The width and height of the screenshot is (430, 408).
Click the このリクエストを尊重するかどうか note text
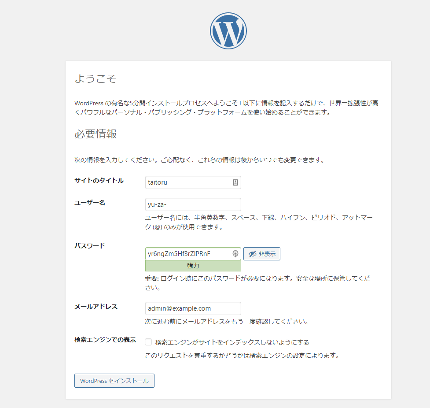pos(243,356)
